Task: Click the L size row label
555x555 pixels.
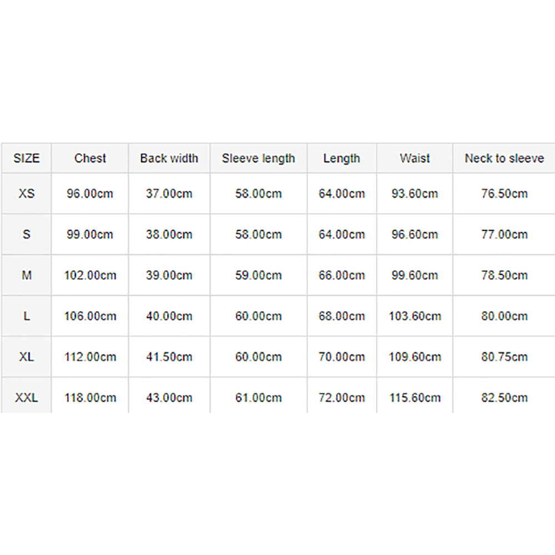Action: pos(27,316)
